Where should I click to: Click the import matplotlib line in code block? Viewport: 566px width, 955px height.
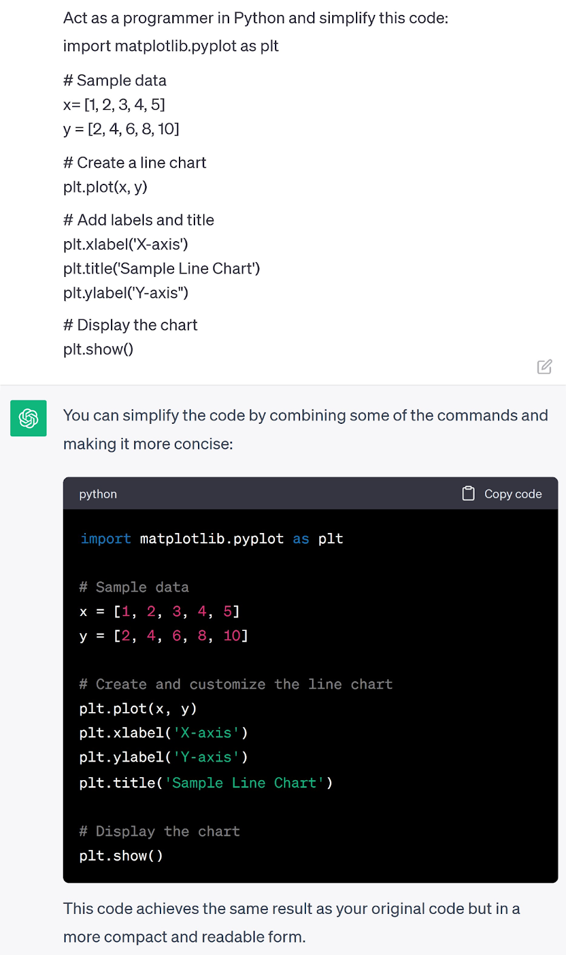tap(212, 539)
